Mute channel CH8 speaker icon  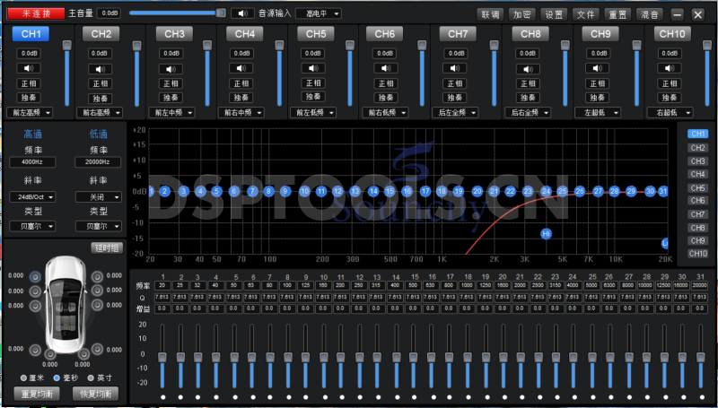point(528,69)
